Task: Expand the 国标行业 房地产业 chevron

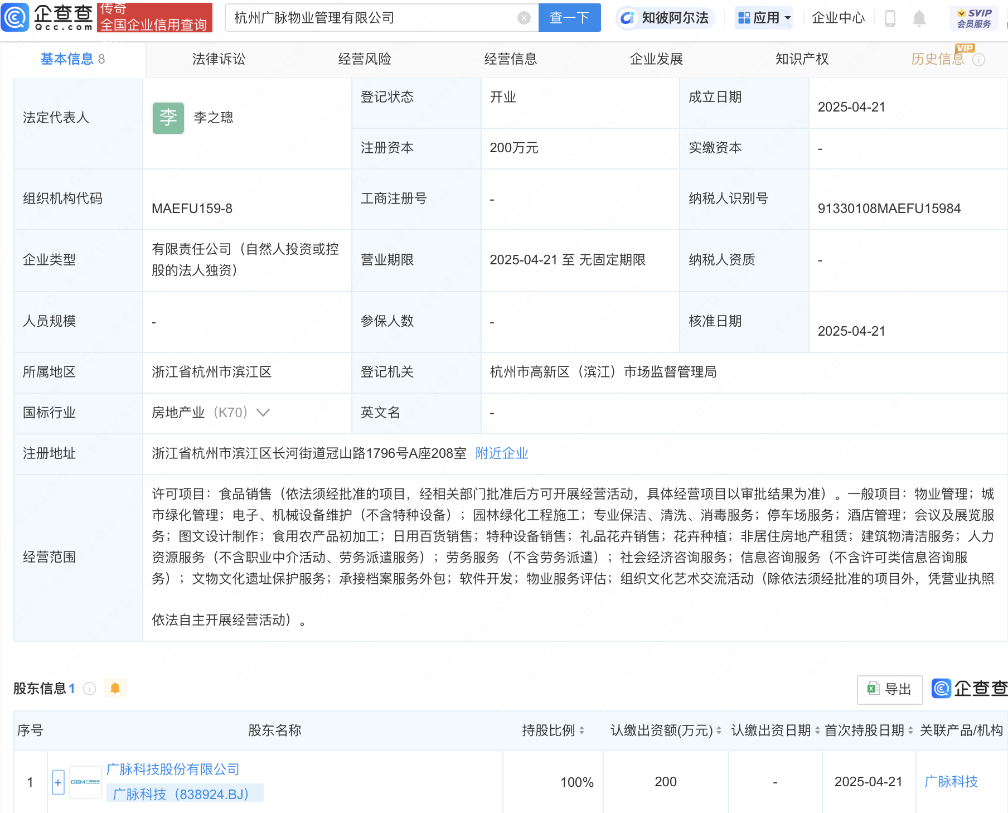Action: click(x=263, y=413)
